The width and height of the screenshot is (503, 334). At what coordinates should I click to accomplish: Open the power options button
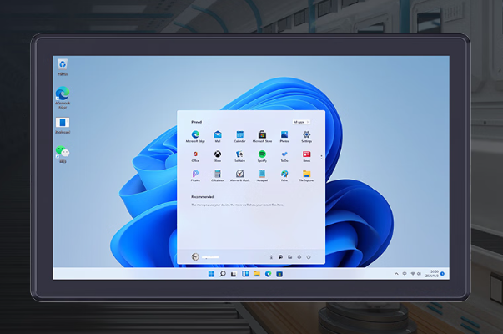309,256
